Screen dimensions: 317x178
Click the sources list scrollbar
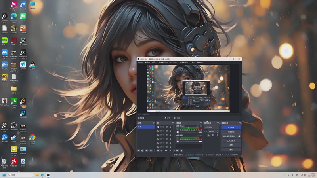174,127
